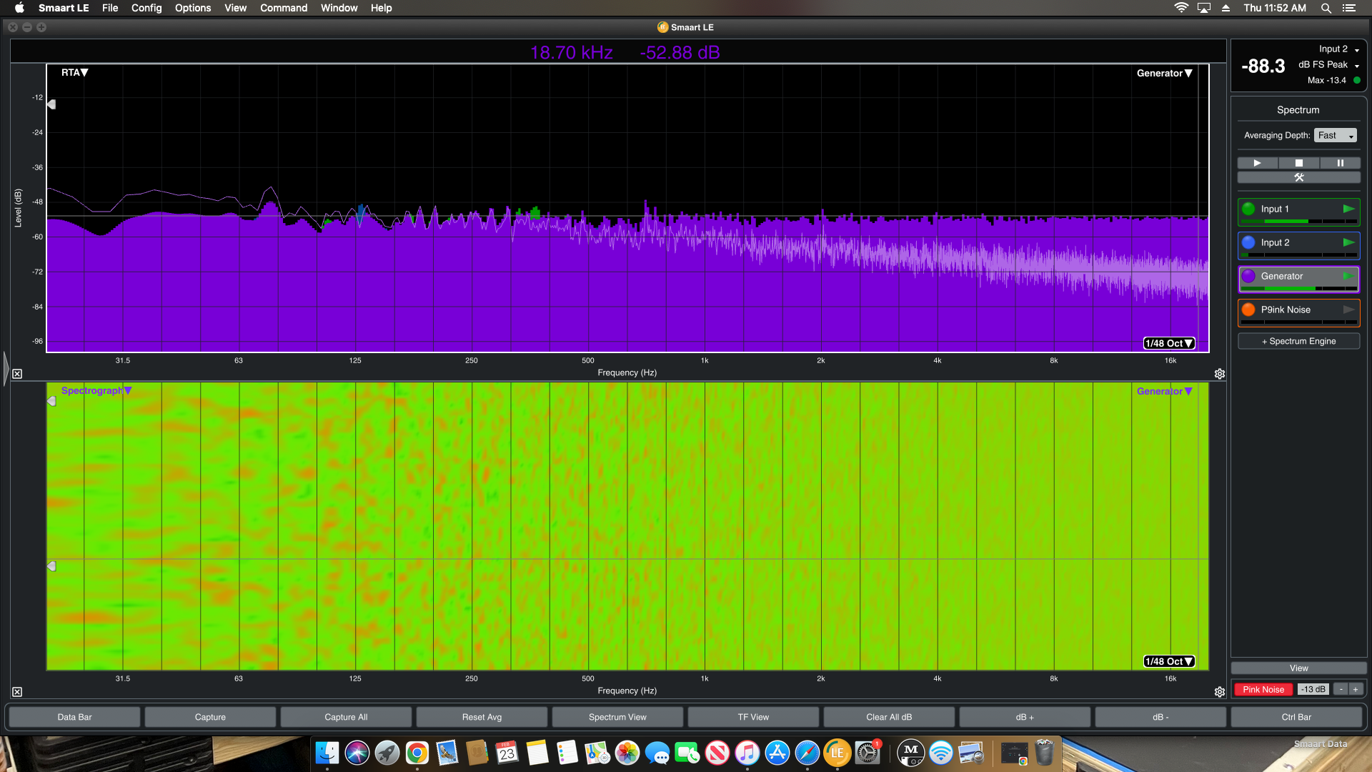The width and height of the screenshot is (1372, 772).
Task: Toggle Generator engine run arrow
Action: 1348,276
